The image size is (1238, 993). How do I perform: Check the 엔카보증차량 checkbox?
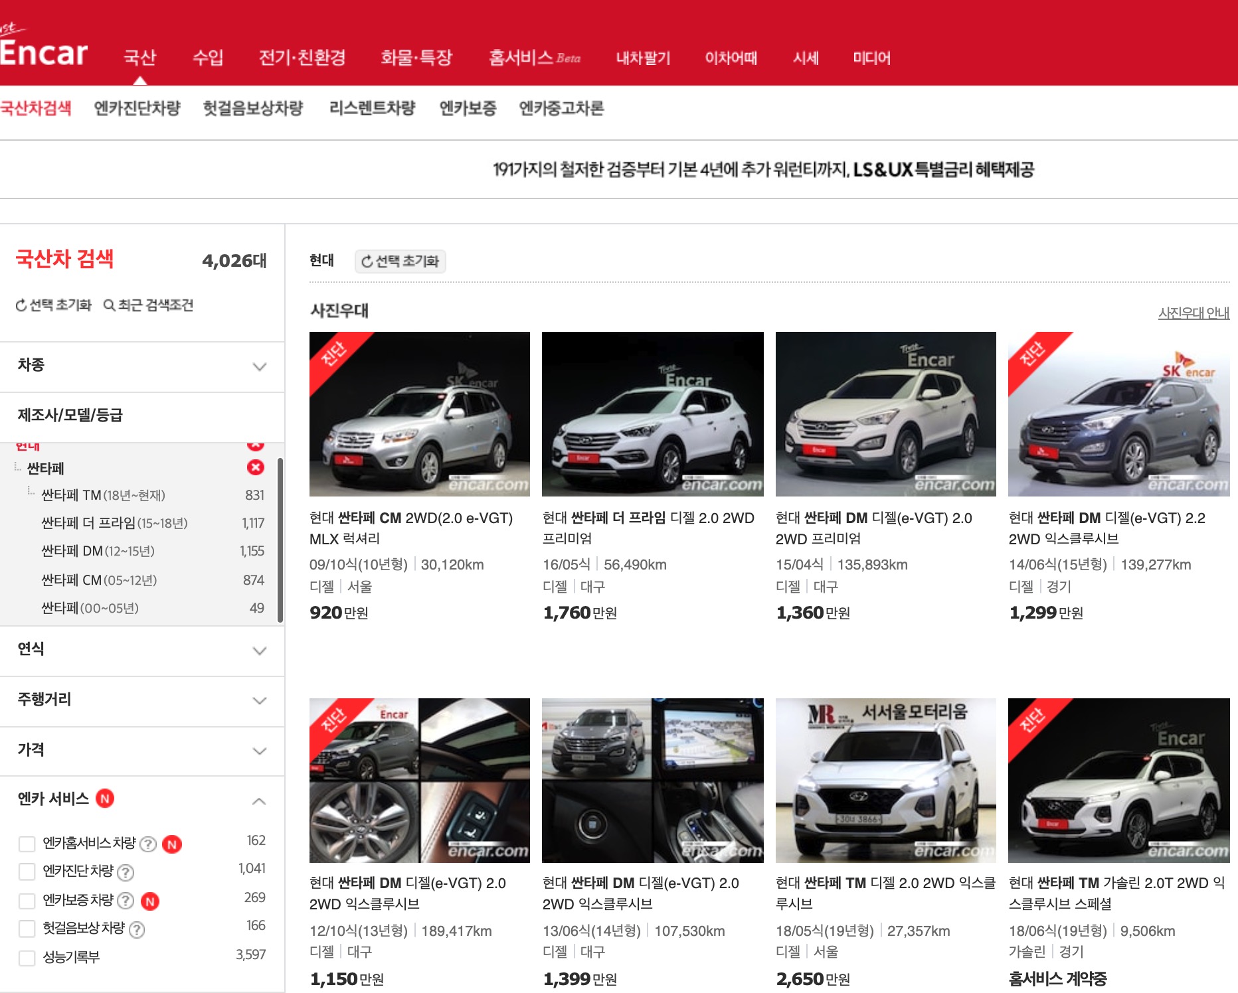(x=27, y=901)
